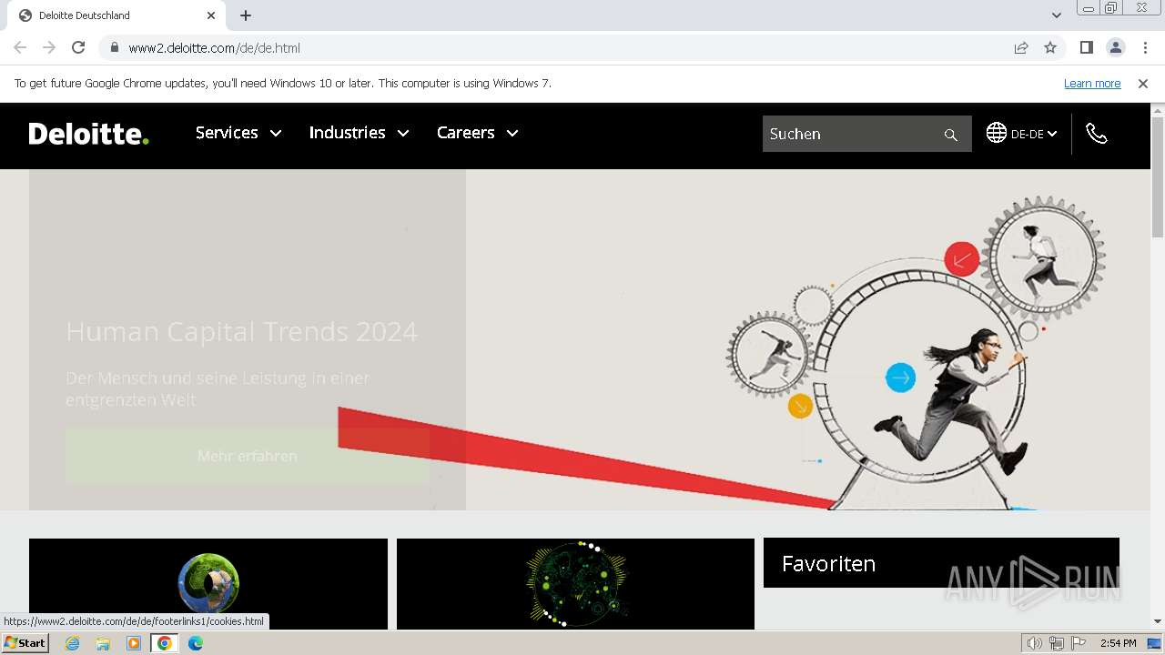
Task: Click the page vertical scrollbar thumb
Action: pyautogui.click(x=1158, y=177)
